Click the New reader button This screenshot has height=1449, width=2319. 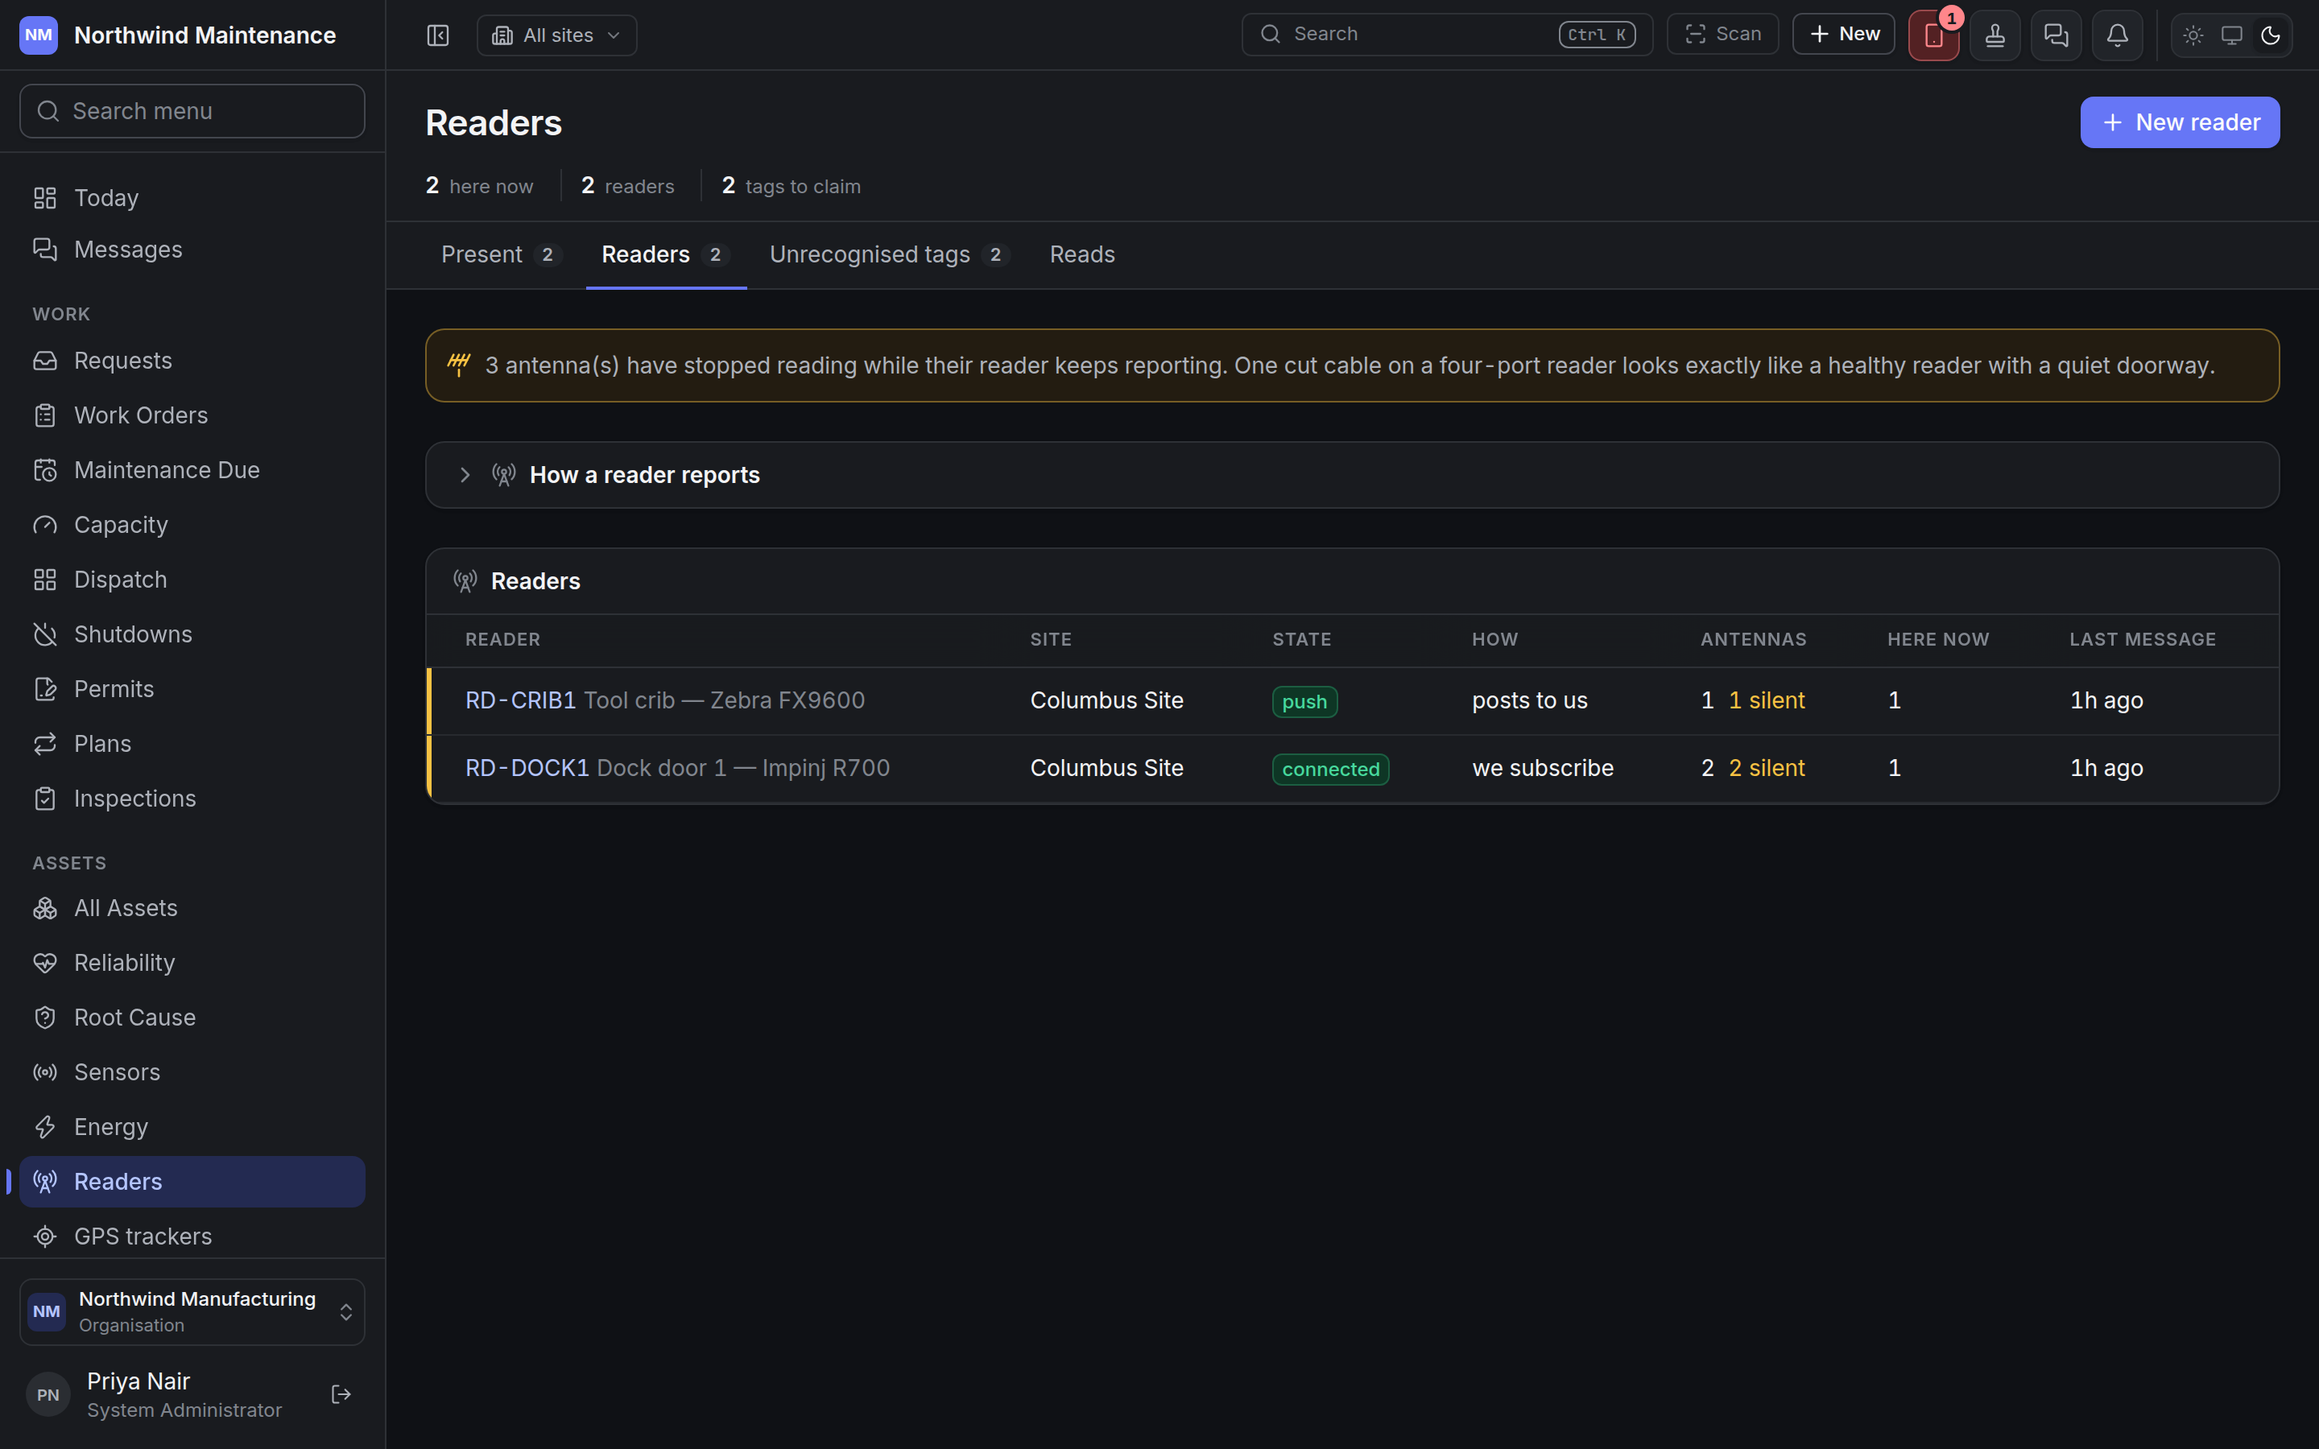tap(2180, 122)
